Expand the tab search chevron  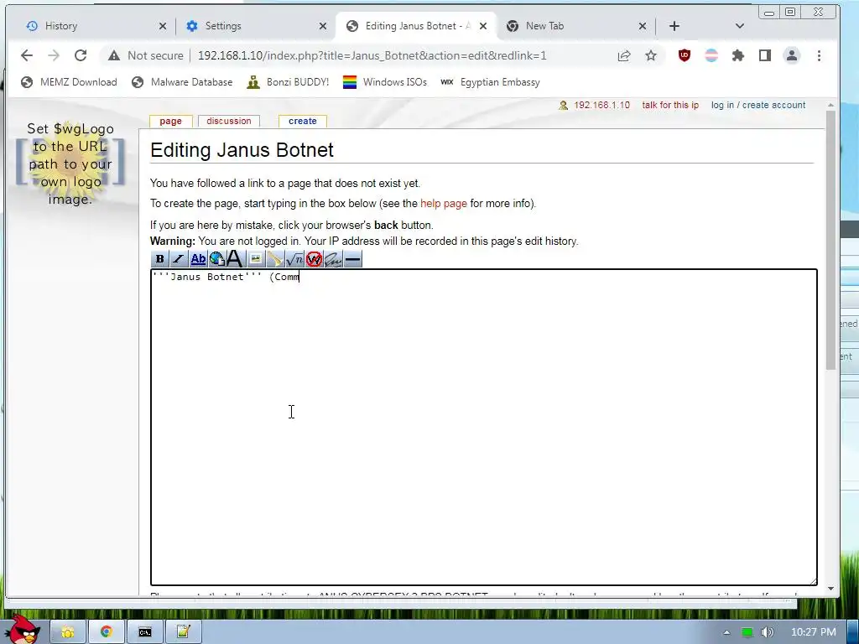(x=740, y=26)
